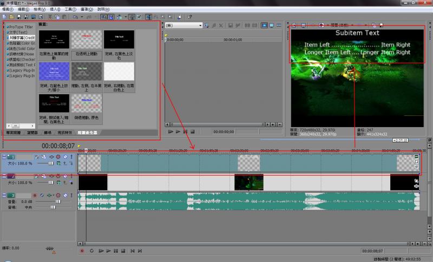Toggle loop playback on the timeline transport
This screenshot has width=433, height=262.
pyautogui.click(x=91, y=251)
